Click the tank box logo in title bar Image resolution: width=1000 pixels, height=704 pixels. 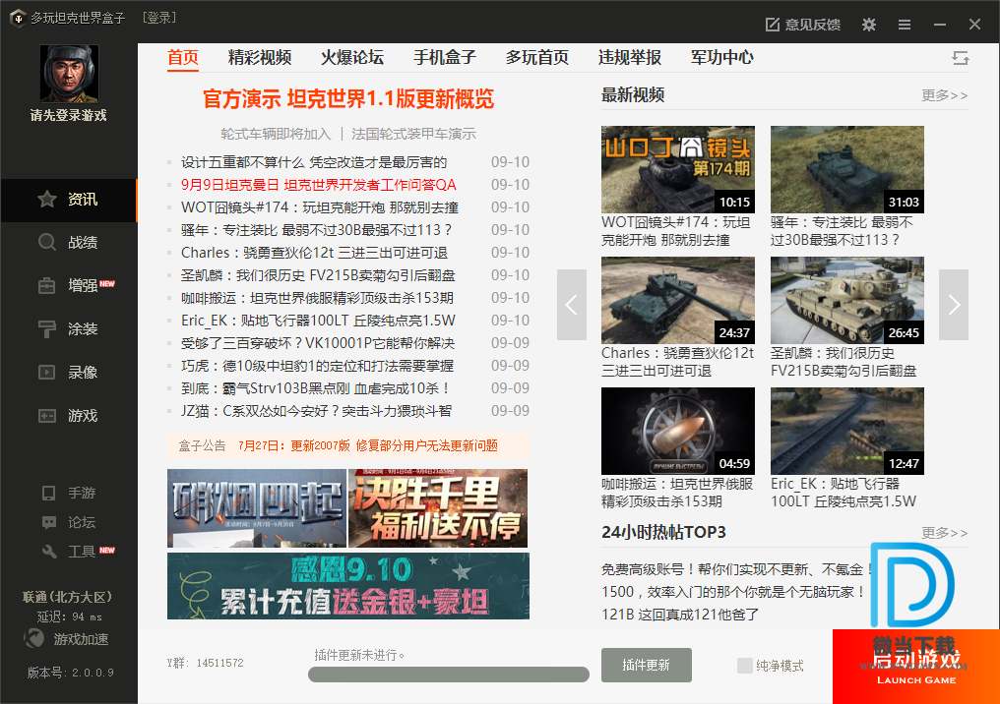click(18, 18)
